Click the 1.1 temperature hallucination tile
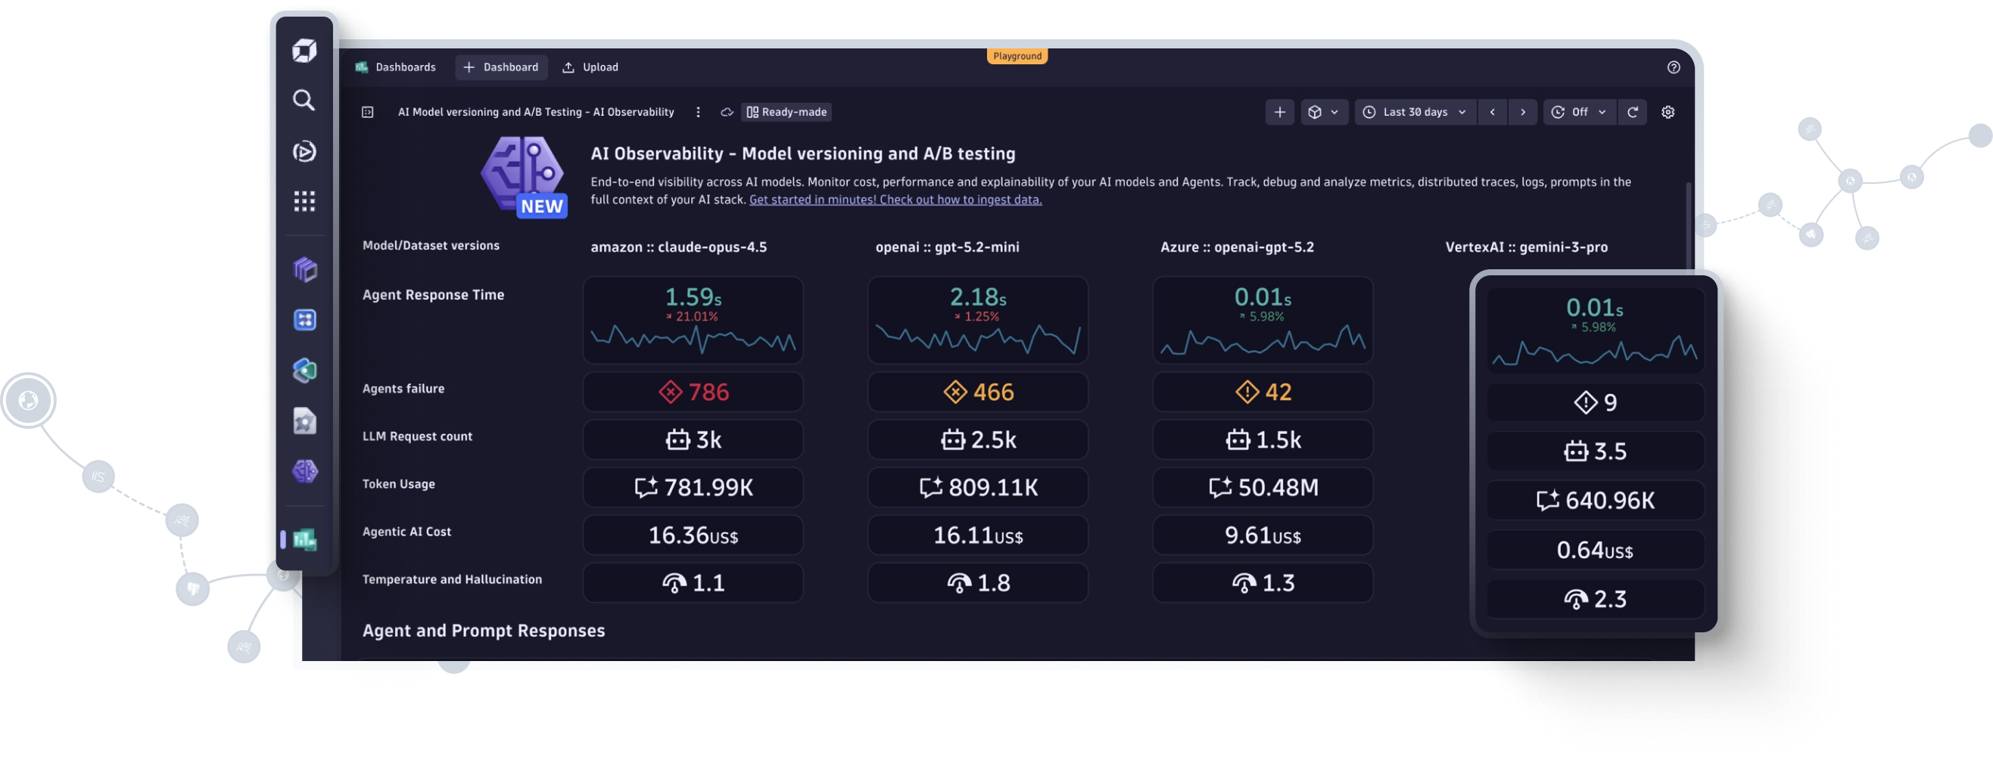The width and height of the screenshot is (1993, 773). click(x=693, y=583)
